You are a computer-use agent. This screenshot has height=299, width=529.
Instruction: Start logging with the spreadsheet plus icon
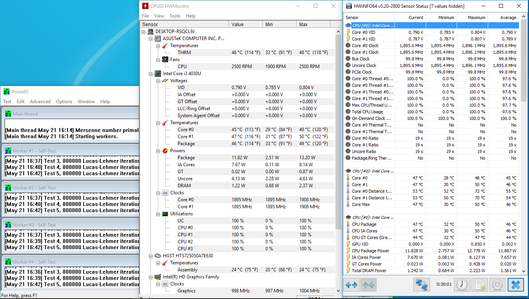coord(480,285)
